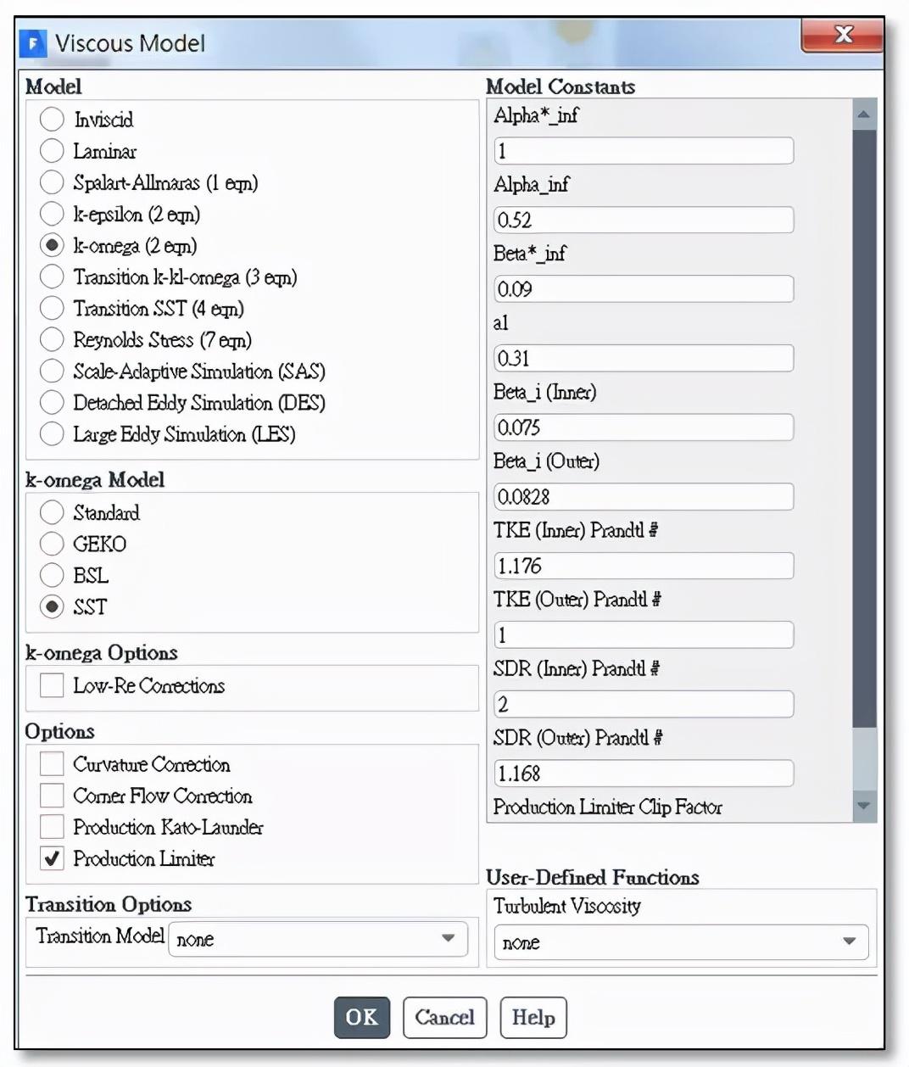Screen dimensions: 909x1067
Task: Switch k-omega model to GEKO
Action: 52,544
